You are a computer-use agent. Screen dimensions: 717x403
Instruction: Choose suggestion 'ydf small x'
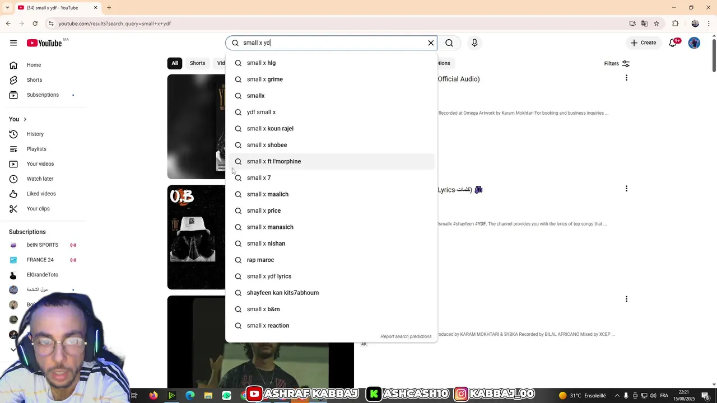tap(332, 113)
